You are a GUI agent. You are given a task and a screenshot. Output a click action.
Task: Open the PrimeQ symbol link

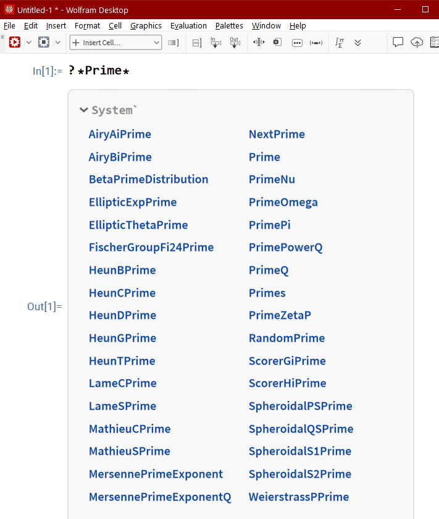click(x=269, y=271)
